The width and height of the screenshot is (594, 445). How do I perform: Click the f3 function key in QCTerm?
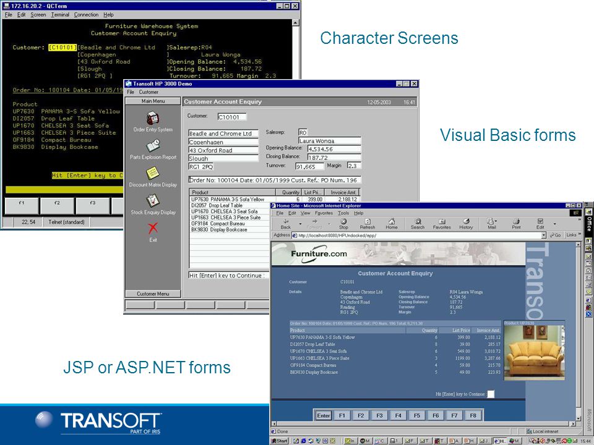click(92, 206)
